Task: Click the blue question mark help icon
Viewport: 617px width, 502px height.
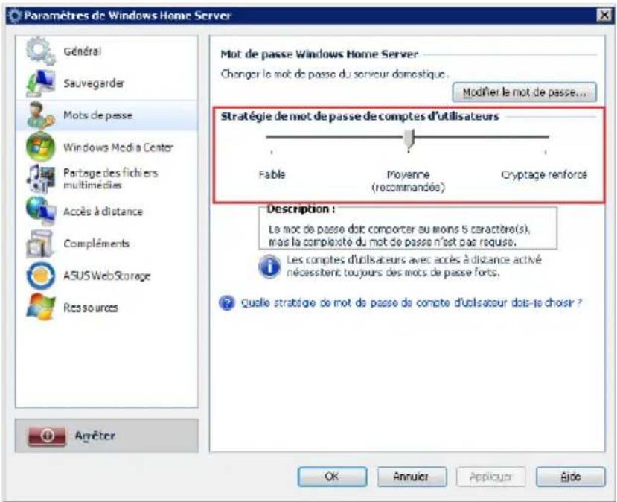Action: click(x=227, y=303)
